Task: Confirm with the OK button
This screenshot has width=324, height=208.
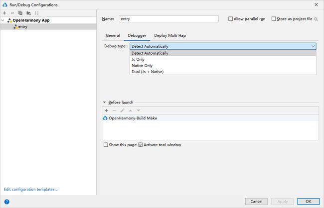Action: [308, 202]
